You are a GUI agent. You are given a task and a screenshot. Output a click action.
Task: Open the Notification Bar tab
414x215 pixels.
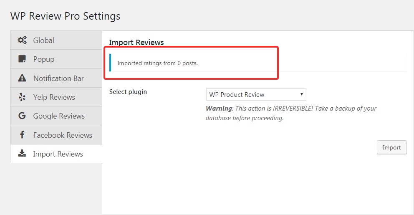click(56, 78)
